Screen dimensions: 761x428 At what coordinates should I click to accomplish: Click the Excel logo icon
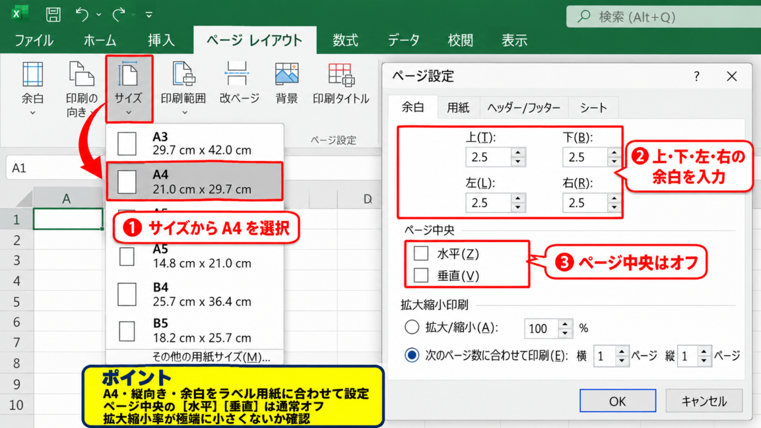pyautogui.click(x=20, y=14)
